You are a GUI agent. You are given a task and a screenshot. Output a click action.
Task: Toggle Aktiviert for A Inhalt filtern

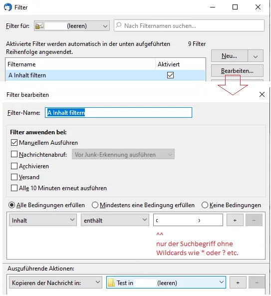[x=170, y=75]
